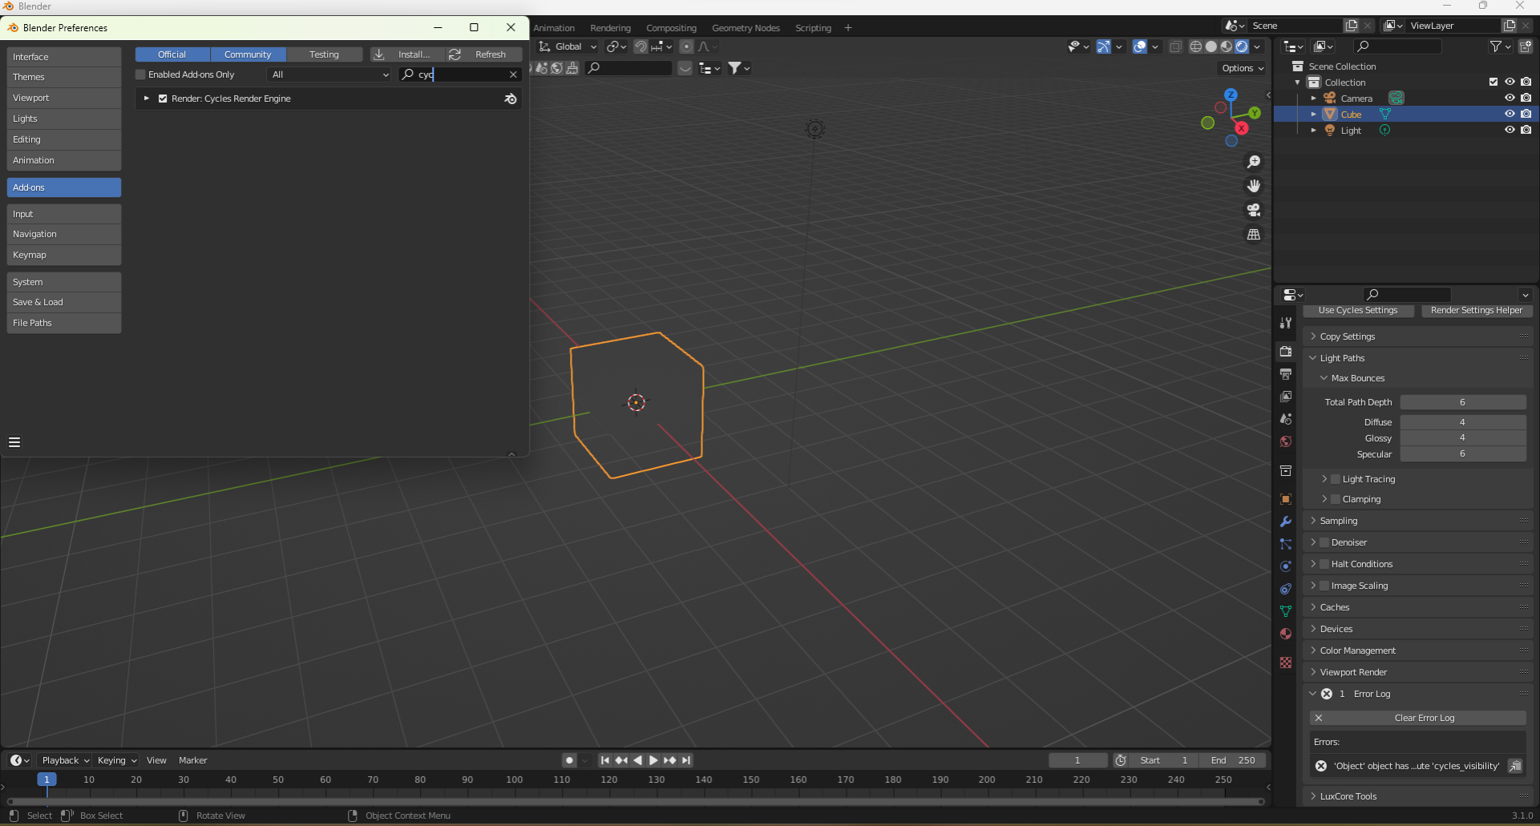Expand the Cycles Render Engine add-on details
Image resolution: width=1540 pixels, height=826 pixels.
pyautogui.click(x=147, y=99)
